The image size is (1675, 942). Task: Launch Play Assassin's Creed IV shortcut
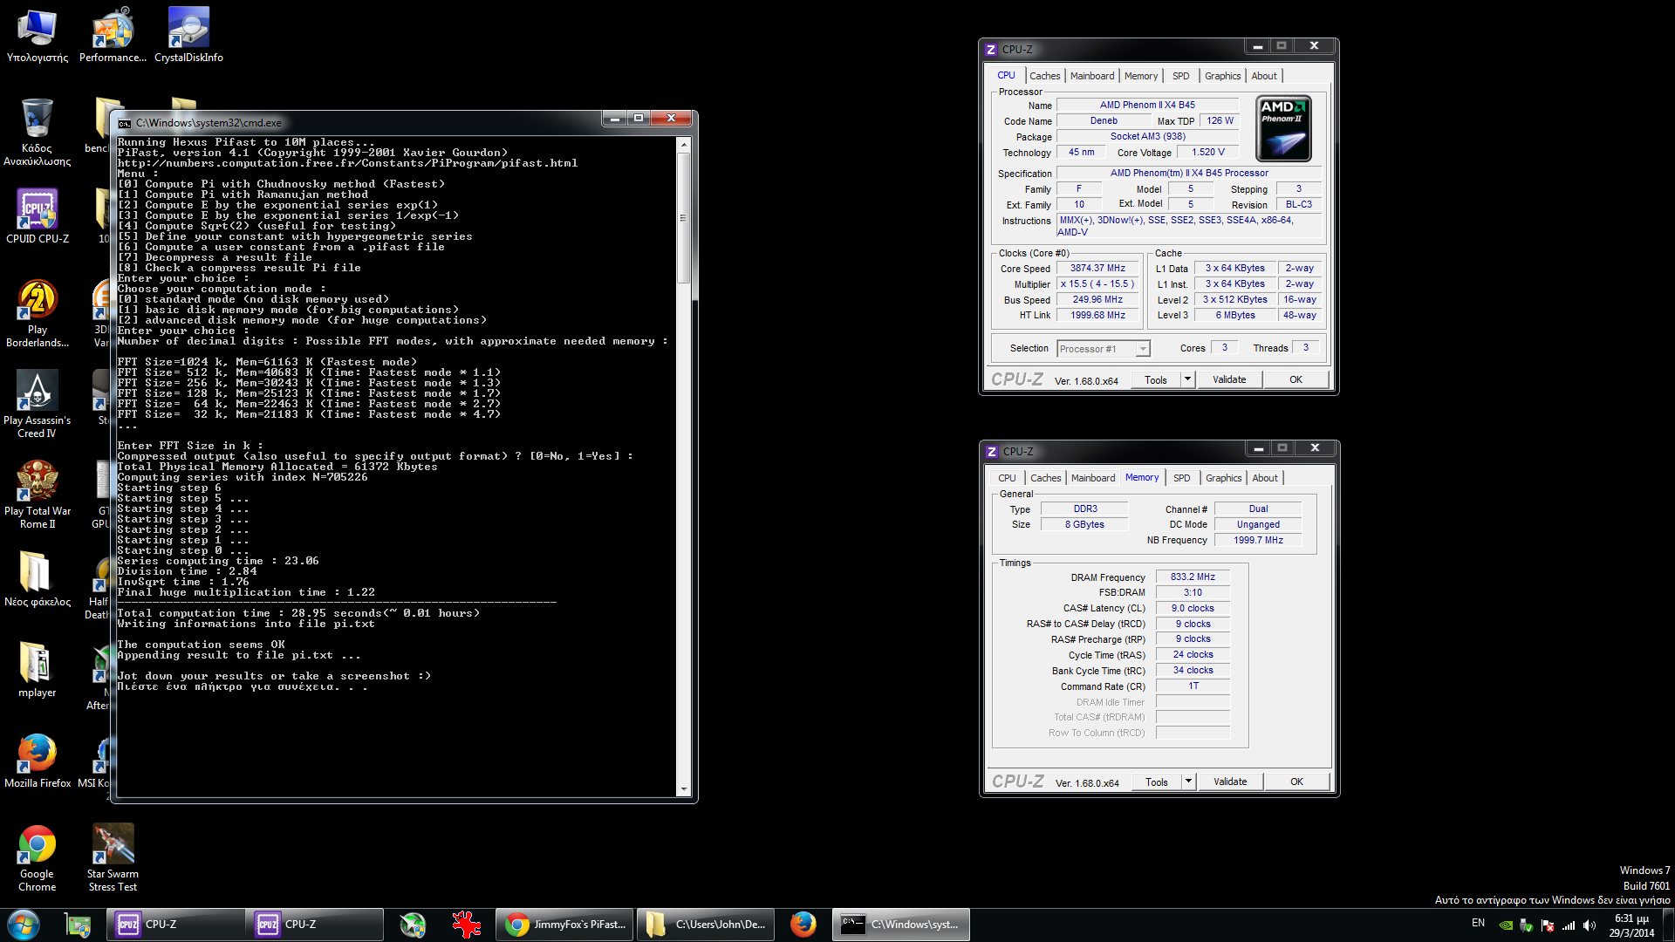pos(38,404)
